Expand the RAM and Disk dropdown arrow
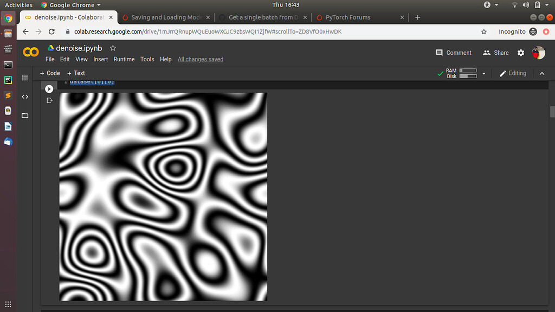This screenshot has height=312, width=555. [483, 74]
